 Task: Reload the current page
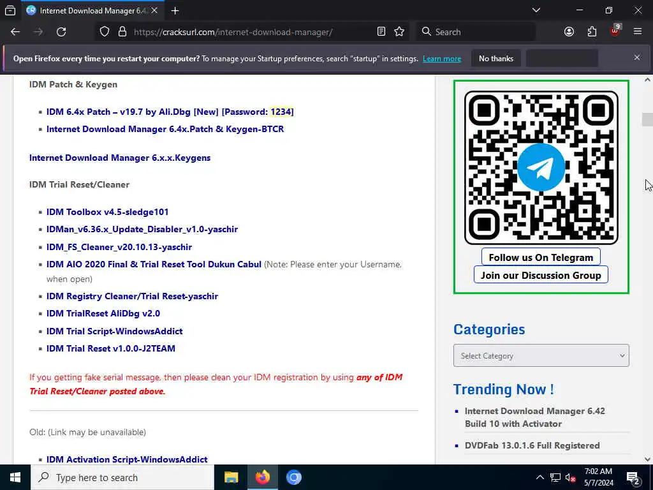tap(61, 32)
